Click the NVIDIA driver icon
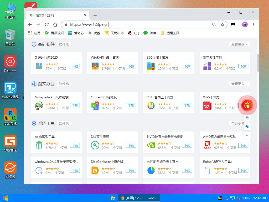Viewport: 269px width, 202px height. pyautogui.click(x=151, y=145)
